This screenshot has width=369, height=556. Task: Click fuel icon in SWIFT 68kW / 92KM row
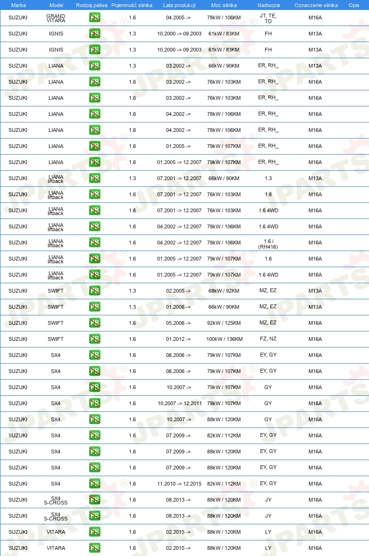click(x=94, y=291)
